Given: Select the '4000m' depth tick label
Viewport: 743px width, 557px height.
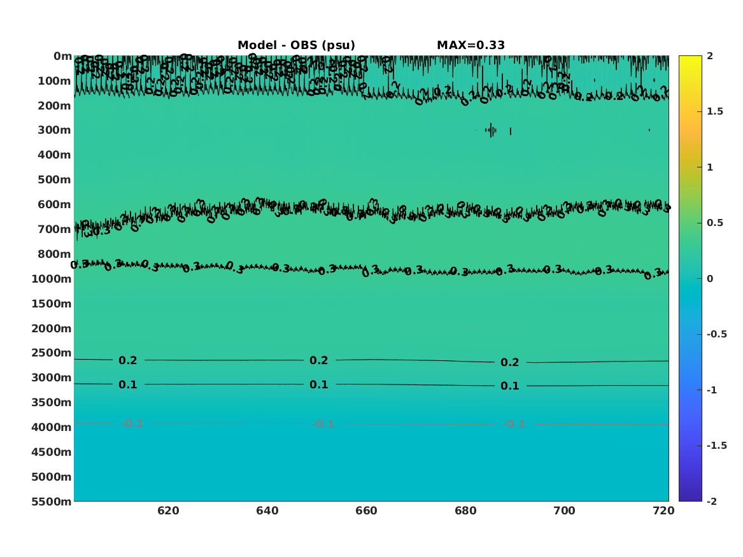Looking at the screenshot, I should 51,427.
